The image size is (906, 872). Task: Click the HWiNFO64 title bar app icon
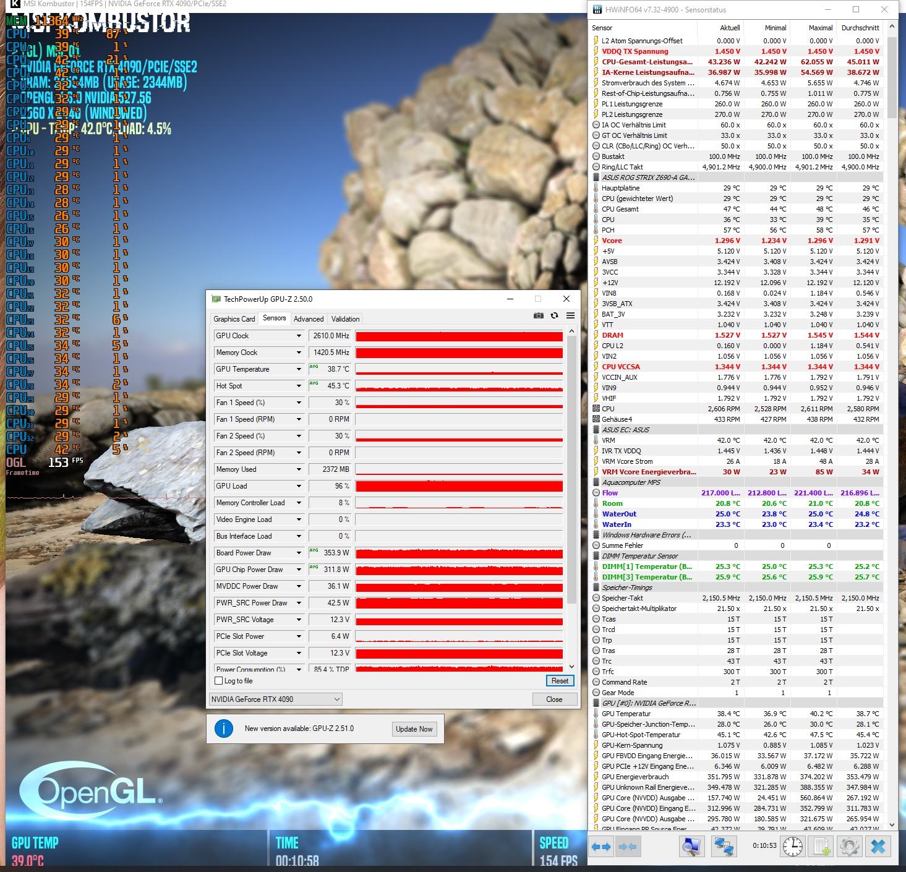point(597,10)
